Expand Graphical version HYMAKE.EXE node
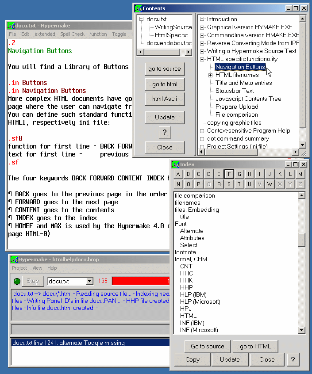The width and height of the screenshot is (312, 374). 202,27
